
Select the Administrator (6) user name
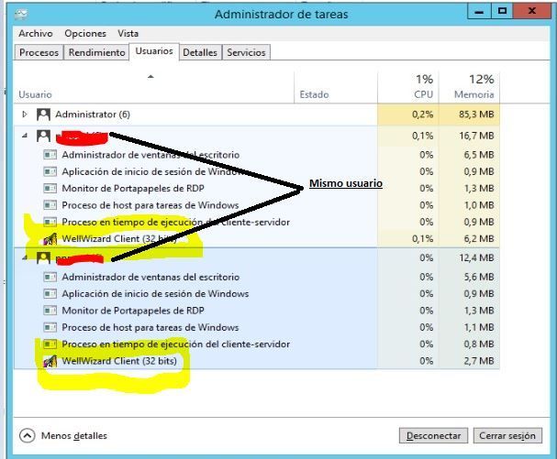(x=93, y=115)
